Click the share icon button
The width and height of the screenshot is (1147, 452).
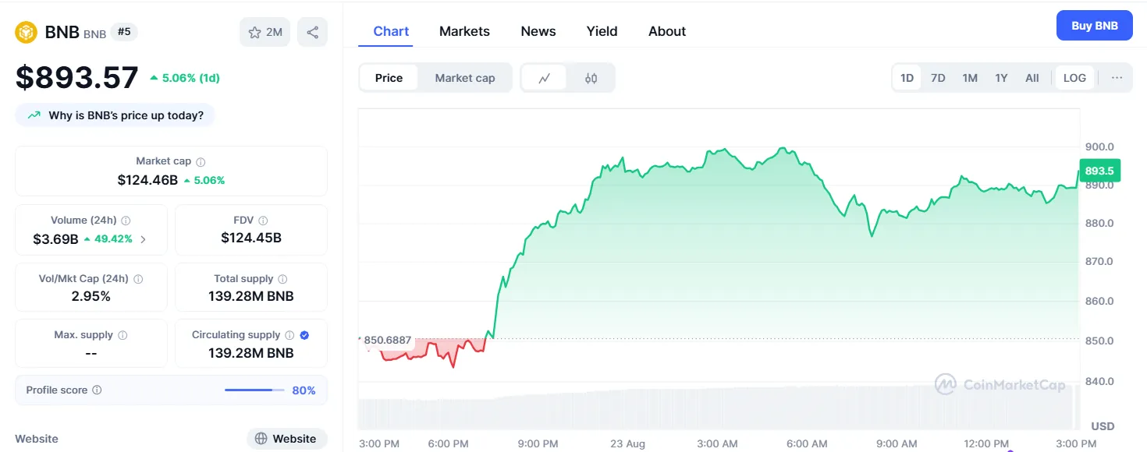312,32
